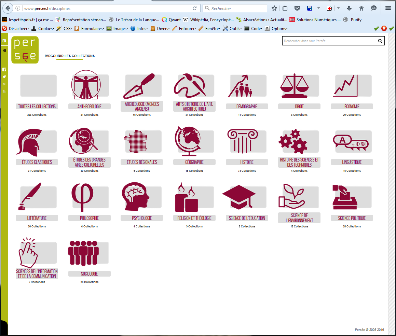Viewport: 396px width, 336px height.
Task: Open the Économie line chart icon
Action: click(345, 86)
